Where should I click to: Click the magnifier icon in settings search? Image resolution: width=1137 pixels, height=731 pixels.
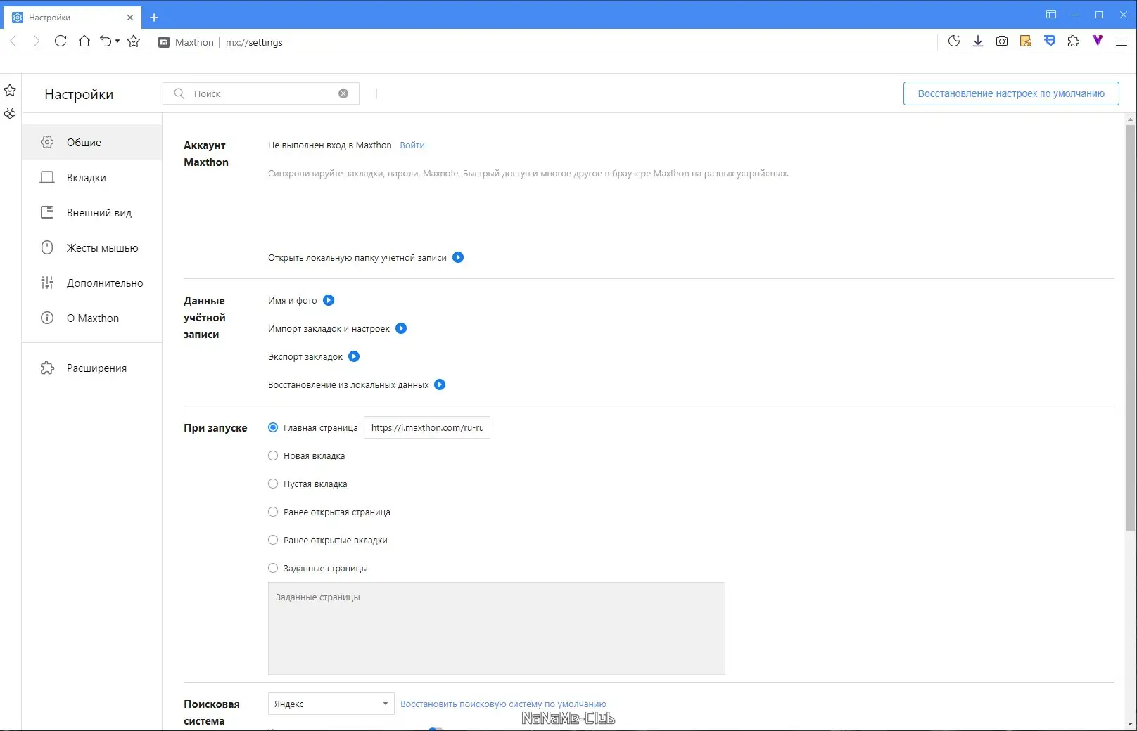[179, 93]
